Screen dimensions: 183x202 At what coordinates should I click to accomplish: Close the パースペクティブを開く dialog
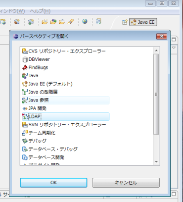pos(162,36)
